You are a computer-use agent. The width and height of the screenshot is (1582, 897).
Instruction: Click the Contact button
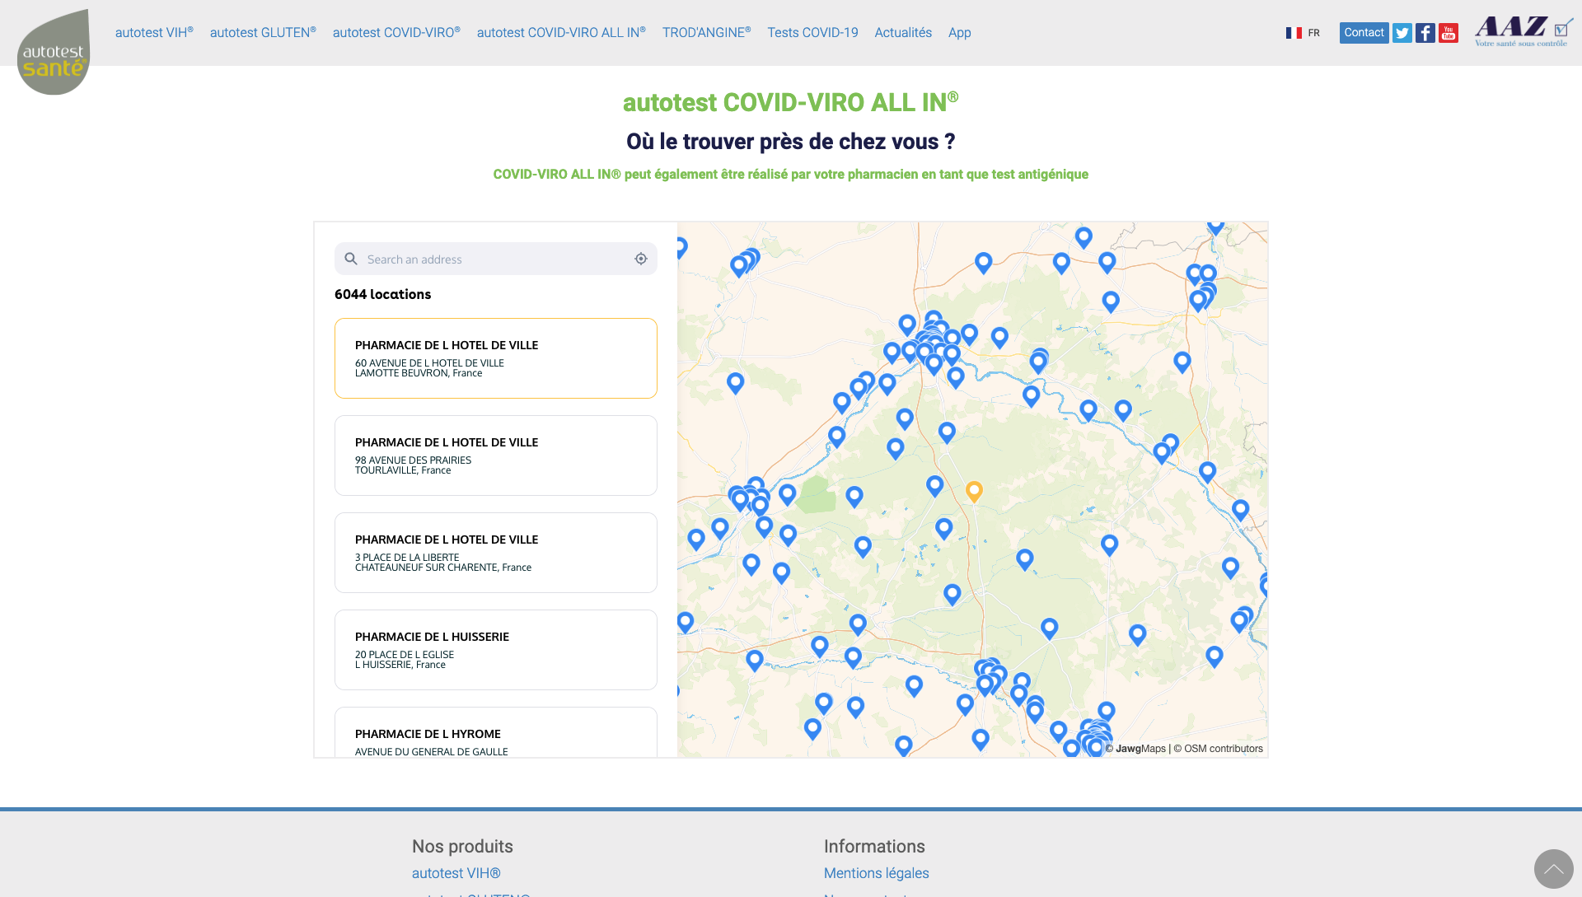[x=1364, y=33]
